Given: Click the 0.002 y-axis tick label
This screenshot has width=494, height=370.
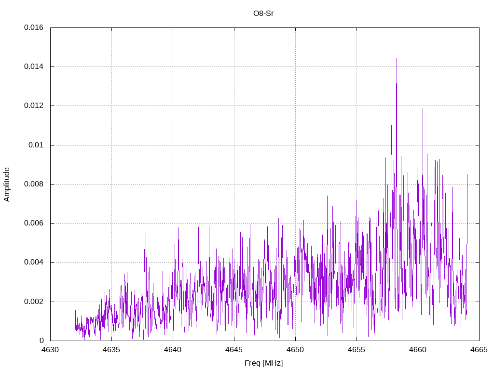Looking at the screenshot, I should pos(34,302).
